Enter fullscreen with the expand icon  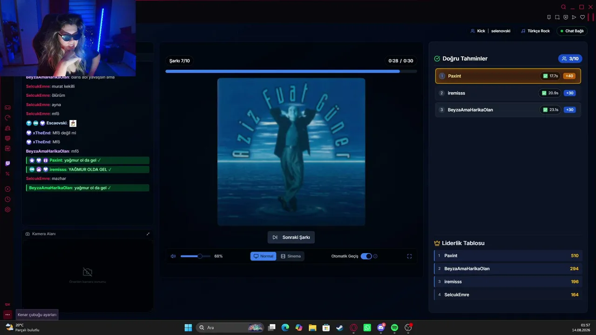(409, 256)
